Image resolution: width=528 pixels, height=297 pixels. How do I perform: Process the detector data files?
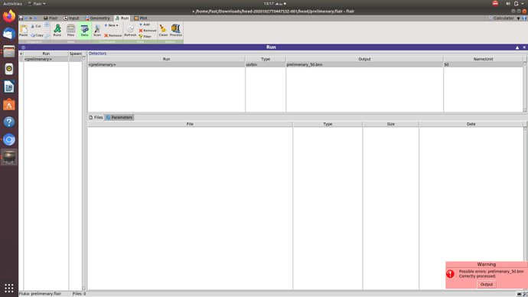click(176, 31)
